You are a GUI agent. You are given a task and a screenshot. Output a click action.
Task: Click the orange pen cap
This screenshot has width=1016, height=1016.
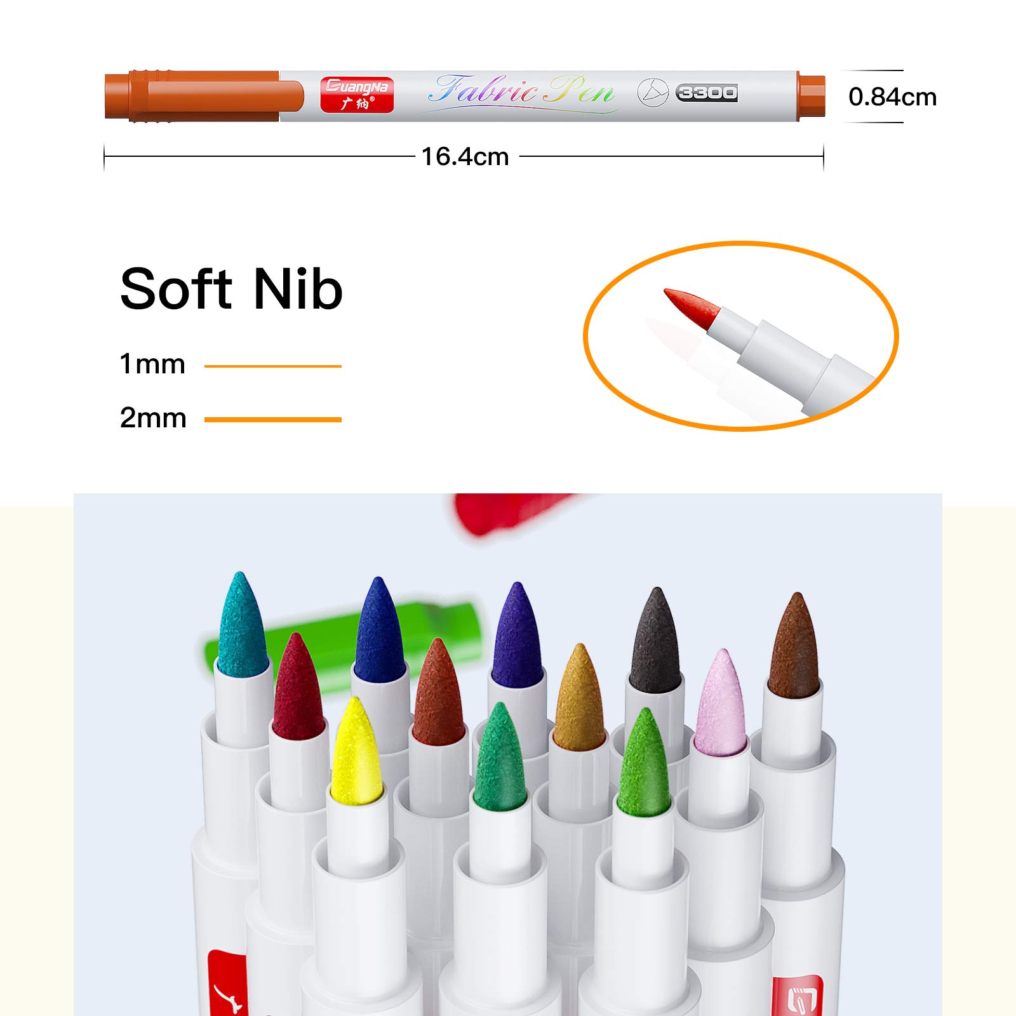click(x=204, y=96)
